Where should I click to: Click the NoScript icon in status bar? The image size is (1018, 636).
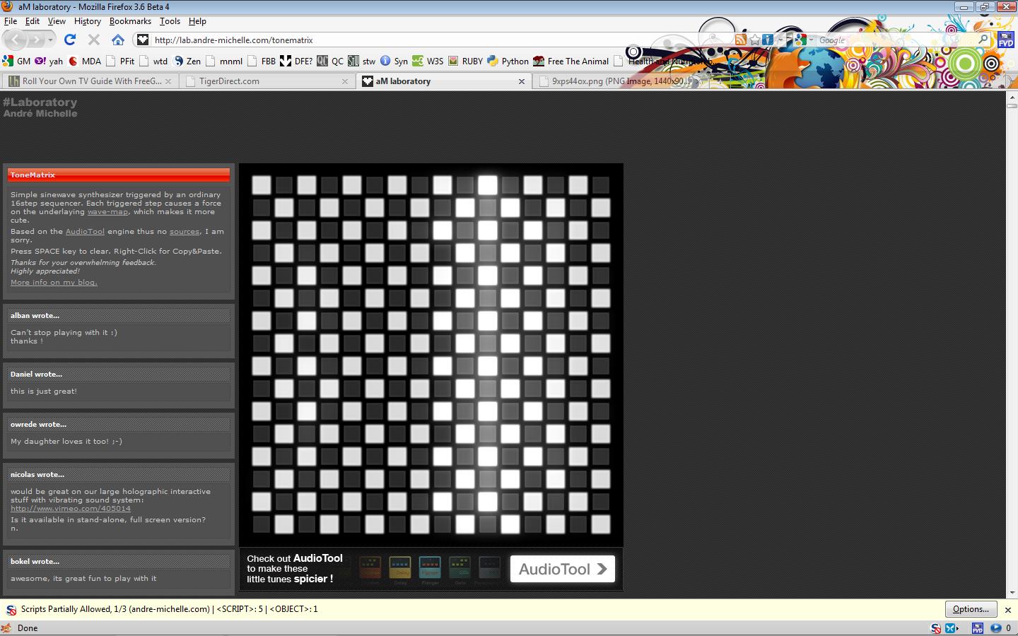pos(935,628)
